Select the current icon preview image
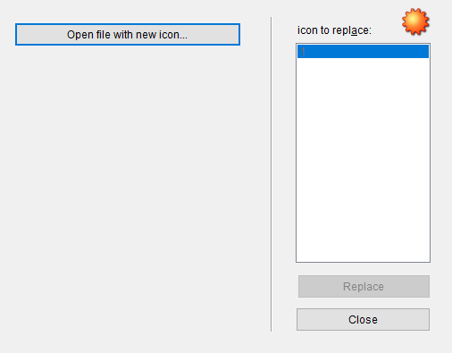The height and width of the screenshot is (353, 452). pos(415,21)
